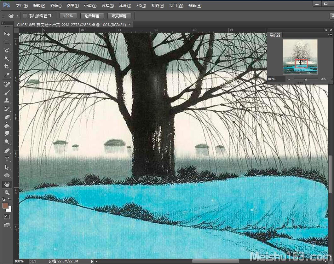Open the 类型(Y) menu
Viewport: 334px width, 264px height.
[90, 6]
